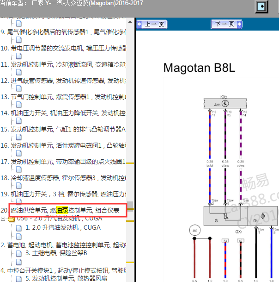Select item 17. 带功率输出级的点火线圈1
The image size is (279, 282).
coord(63,162)
